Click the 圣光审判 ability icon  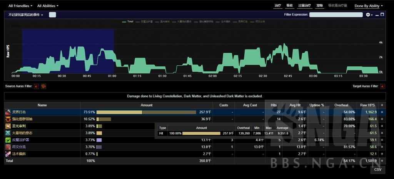coord(8,126)
